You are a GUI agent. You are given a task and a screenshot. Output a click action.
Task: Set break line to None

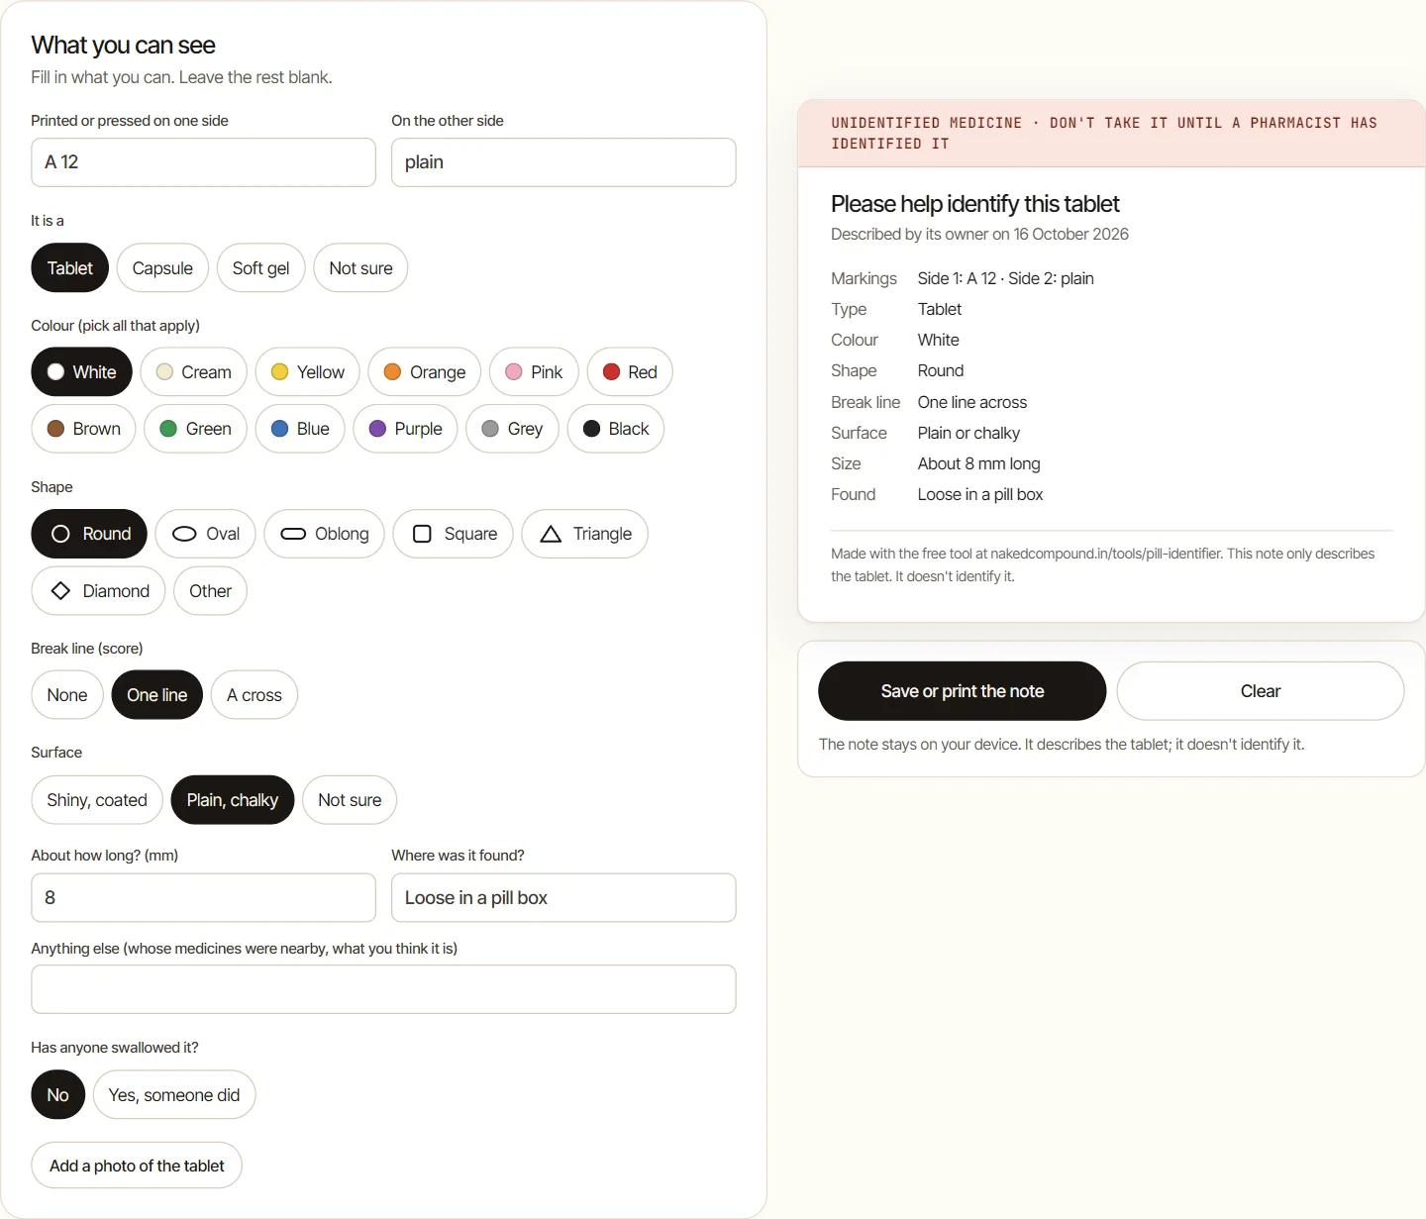coord(67,695)
